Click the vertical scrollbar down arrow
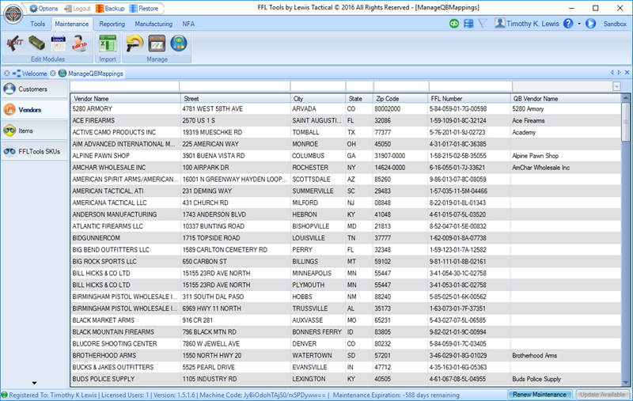Screen dimensions: 633x401 click(x=625, y=383)
